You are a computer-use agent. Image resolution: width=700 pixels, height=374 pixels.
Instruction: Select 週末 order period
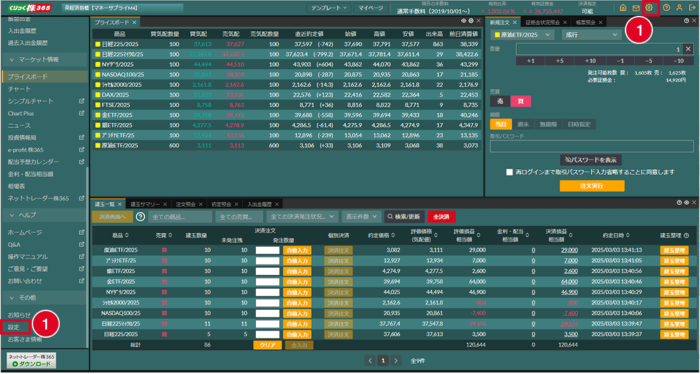523,125
